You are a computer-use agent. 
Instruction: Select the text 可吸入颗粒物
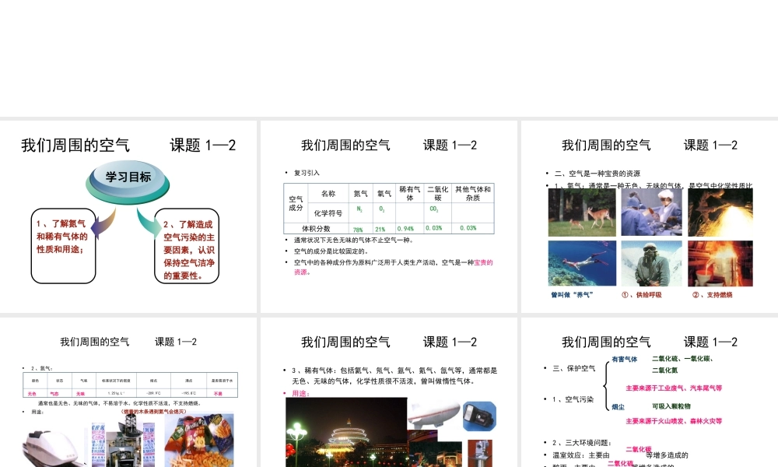pos(671,406)
